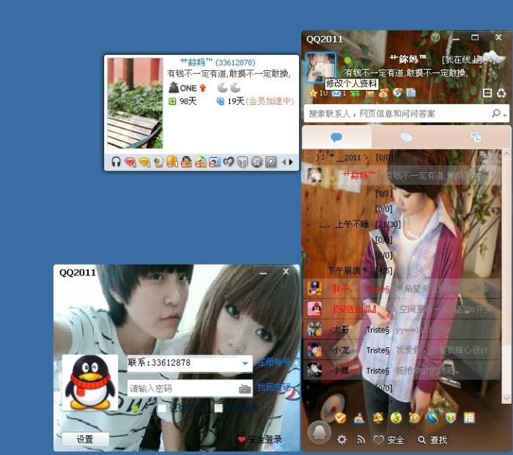Click the yellow diamond badge in profile card
Screen dimensions: 513x455
pos(144,162)
